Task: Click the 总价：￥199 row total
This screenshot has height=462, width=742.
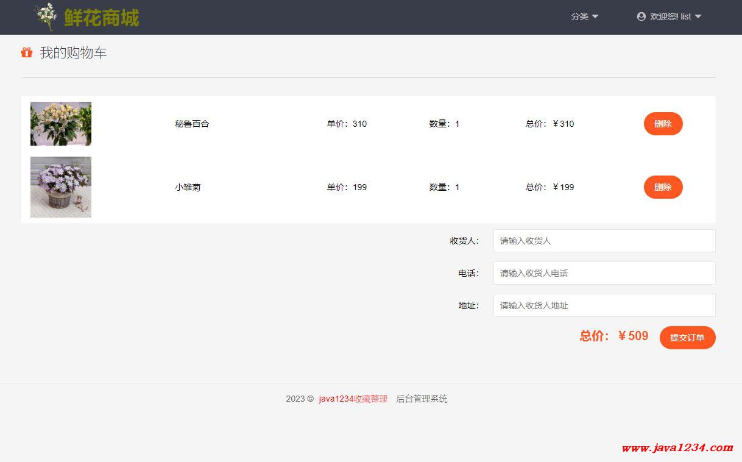Action: pyautogui.click(x=550, y=187)
